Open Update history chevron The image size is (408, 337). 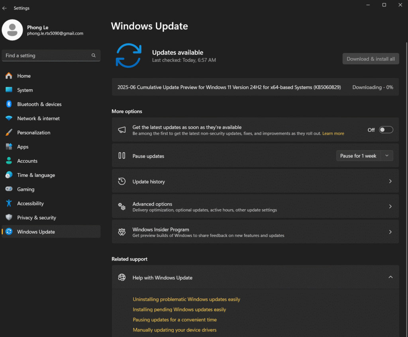tap(390, 181)
